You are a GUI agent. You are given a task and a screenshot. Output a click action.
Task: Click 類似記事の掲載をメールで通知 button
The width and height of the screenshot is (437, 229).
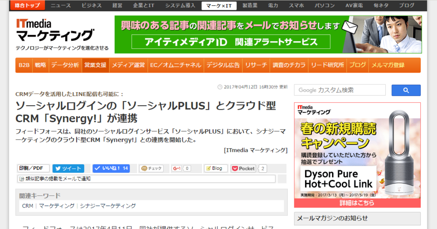pos(146,179)
